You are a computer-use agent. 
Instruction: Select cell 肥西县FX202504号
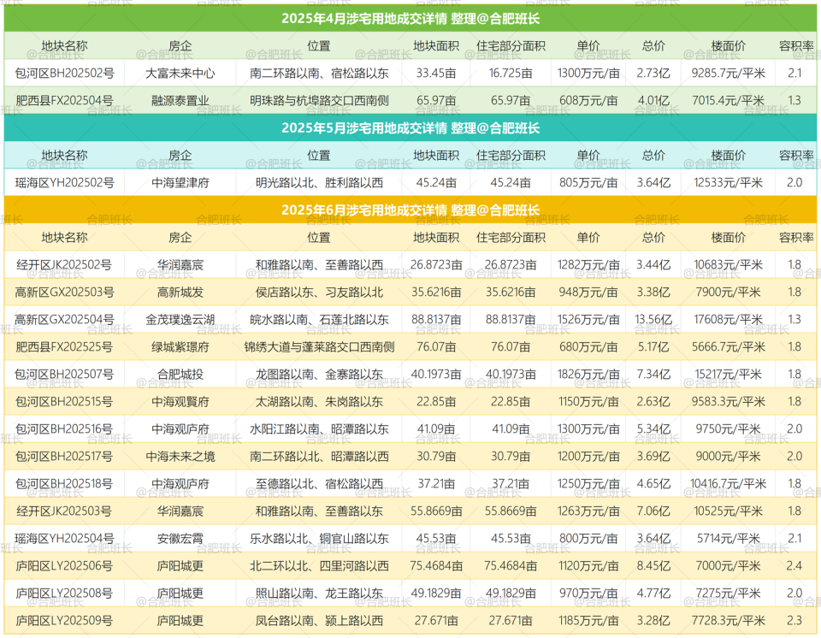pyautogui.click(x=64, y=101)
